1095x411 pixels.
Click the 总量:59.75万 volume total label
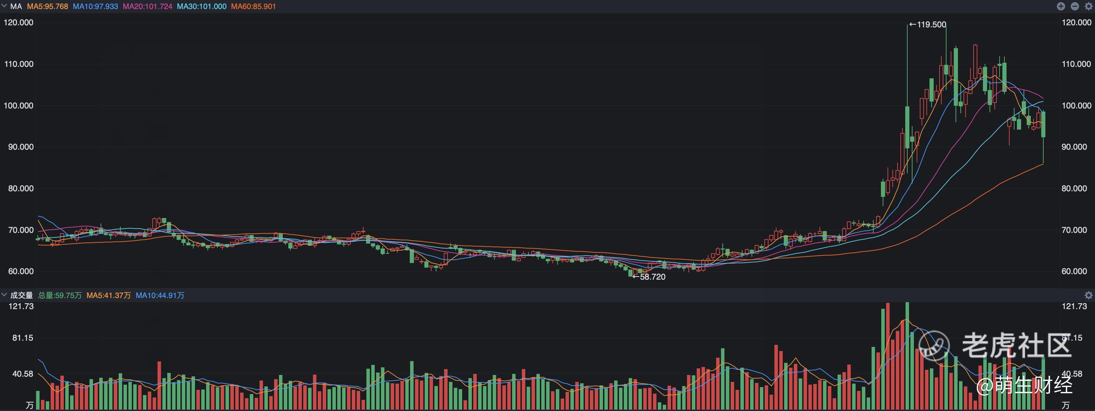coord(60,295)
